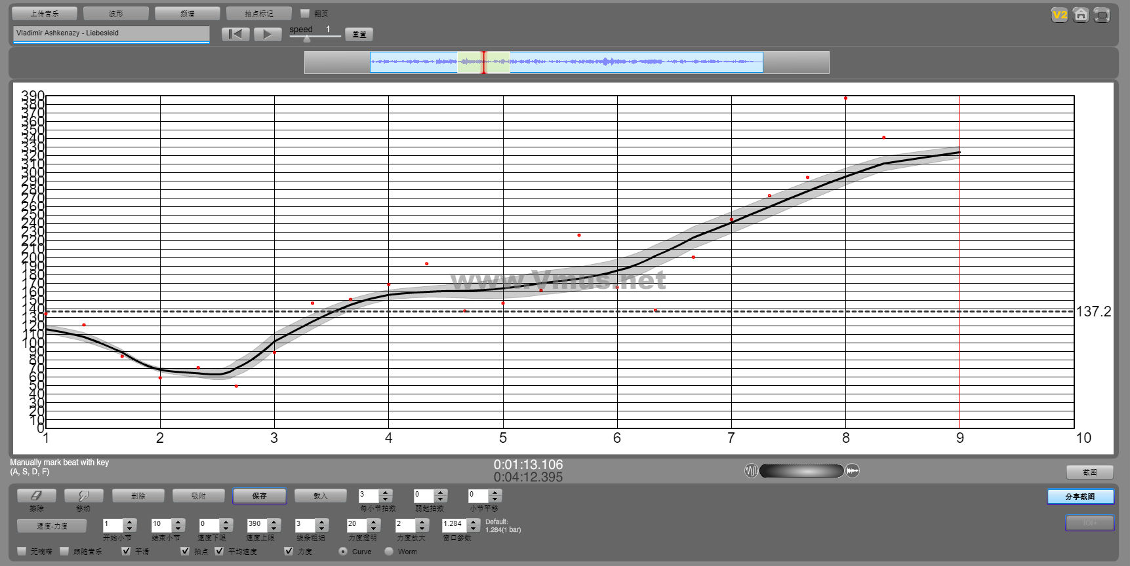Enable the 翻页 page-flip checkbox
Viewport: 1130px width, 566px height.
[305, 13]
